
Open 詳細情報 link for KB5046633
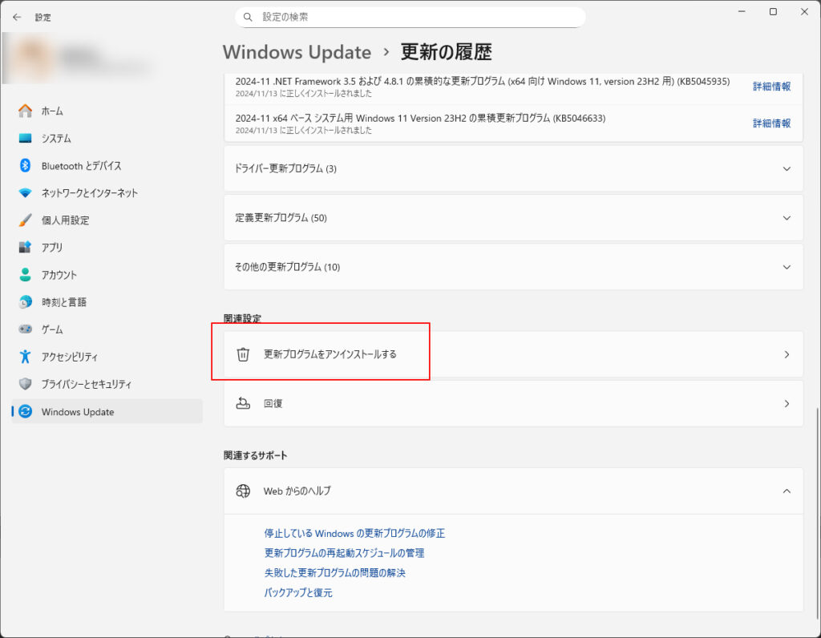[x=771, y=123]
